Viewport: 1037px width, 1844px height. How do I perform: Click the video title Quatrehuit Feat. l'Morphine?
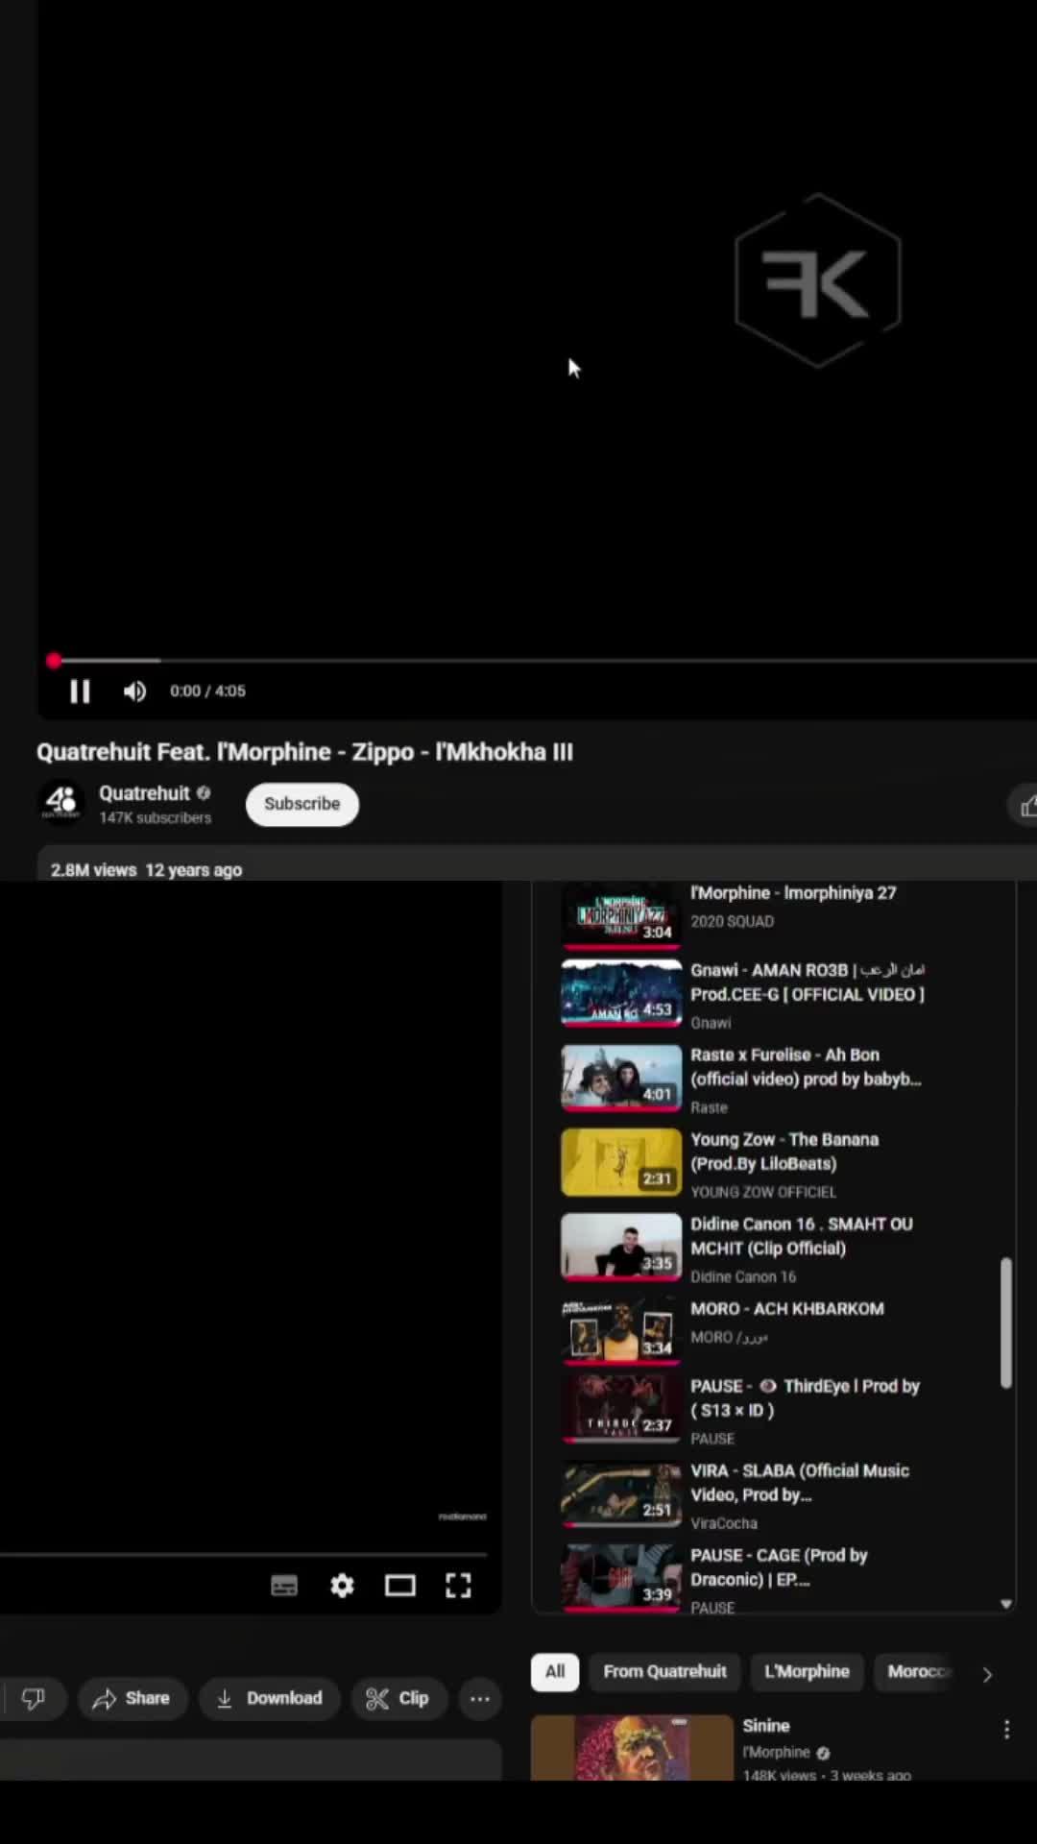304,752
